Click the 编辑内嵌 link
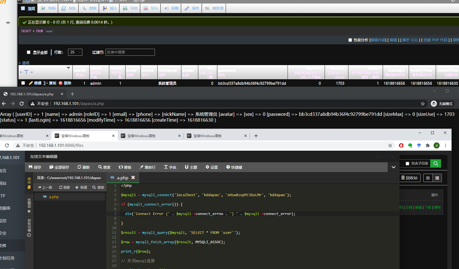Image resolution: width=459 pixels, height=269 pixels. [378, 40]
